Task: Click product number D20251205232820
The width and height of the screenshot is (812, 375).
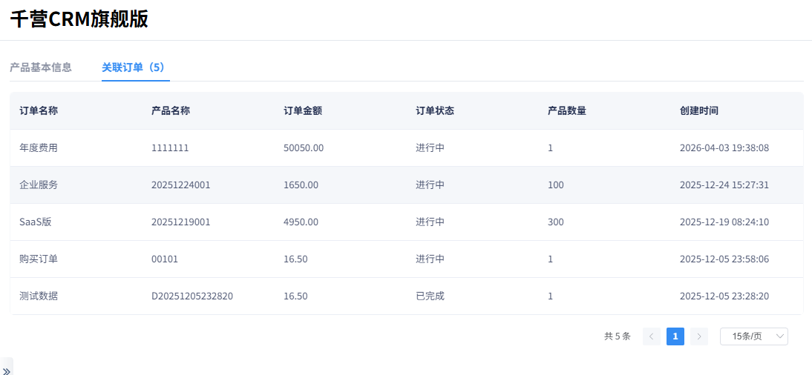Action: click(x=192, y=296)
